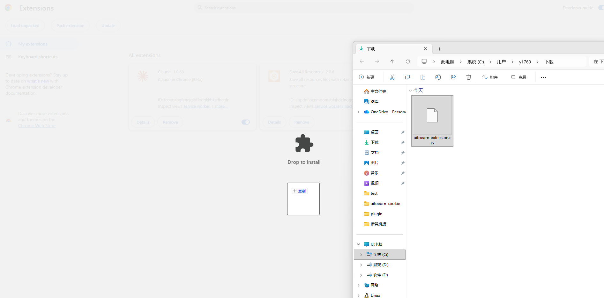Toggle the Claude extension switch
Image resolution: width=604 pixels, height=298 pixels.
click(x=245, y=122)
